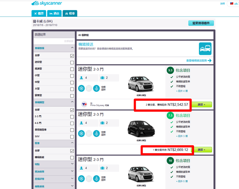
Task: Click air conditioning snowflake icon on first car
Action: coord(81,88)
